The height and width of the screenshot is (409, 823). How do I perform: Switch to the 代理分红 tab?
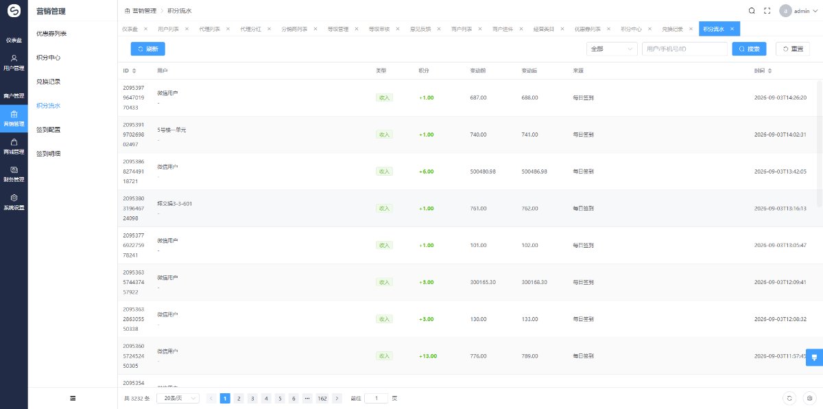[252, 29]
